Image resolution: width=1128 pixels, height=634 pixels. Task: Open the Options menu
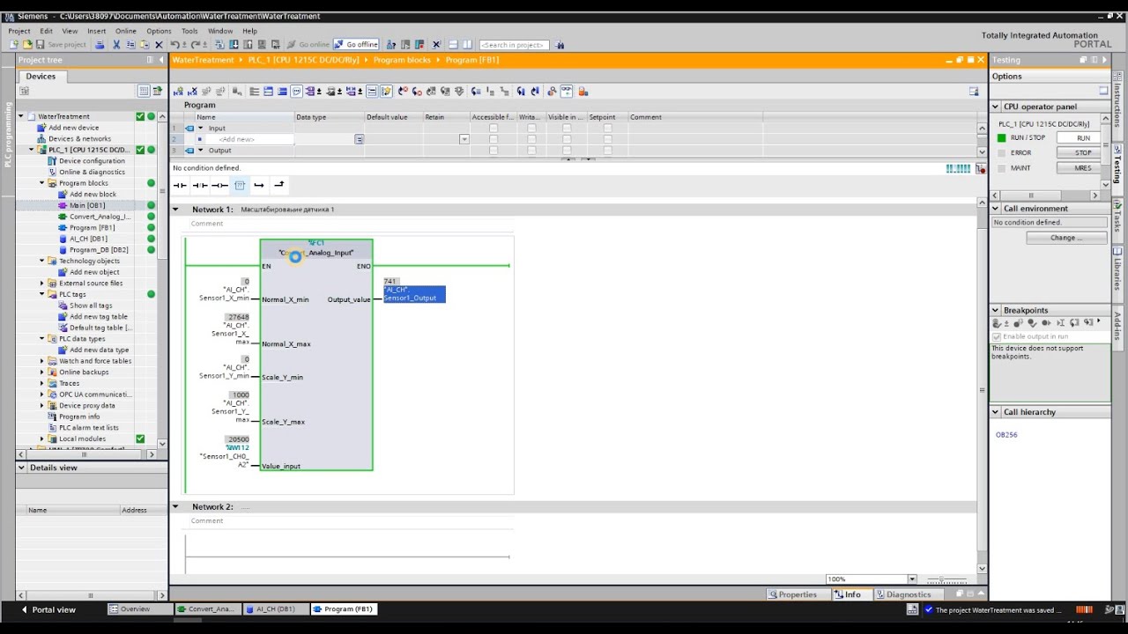click(159, 31)
